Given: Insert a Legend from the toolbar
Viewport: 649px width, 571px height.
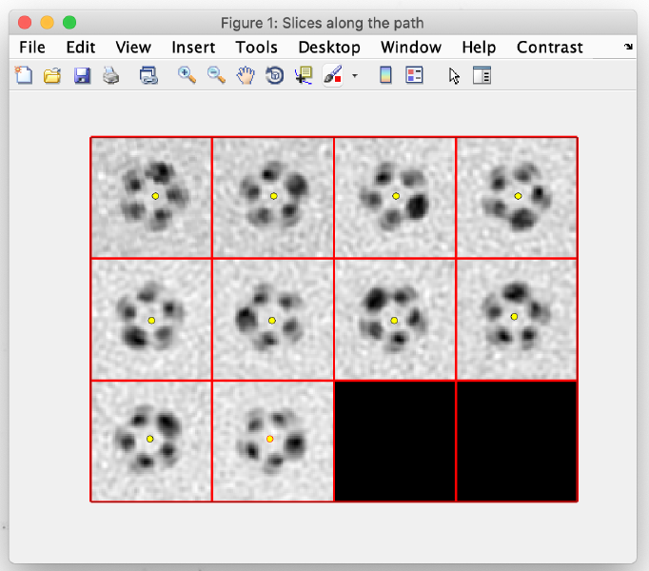Looking at the screenshot, I should pyautogui.click(x=414, y=75).
